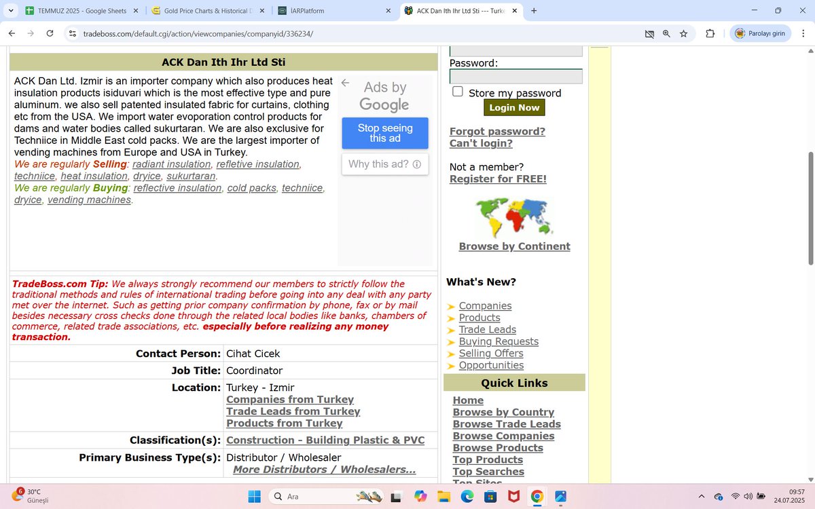Open Companies under What's New
The height and width of the screenshot is (509, 815).
click(485, 306)
